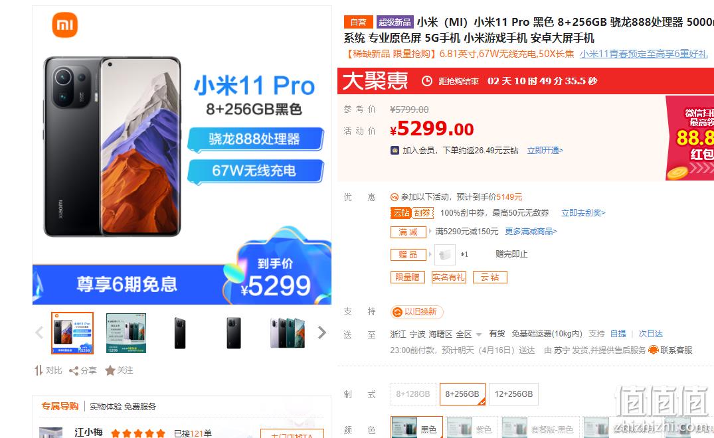Click the trade-in (以旧换新) badge icon
This screenshot has height=438, width=714.
[x=398, y=312]
